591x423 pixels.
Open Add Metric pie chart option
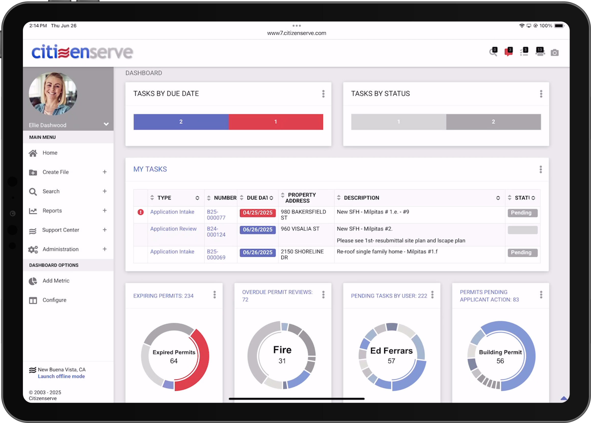56,281
